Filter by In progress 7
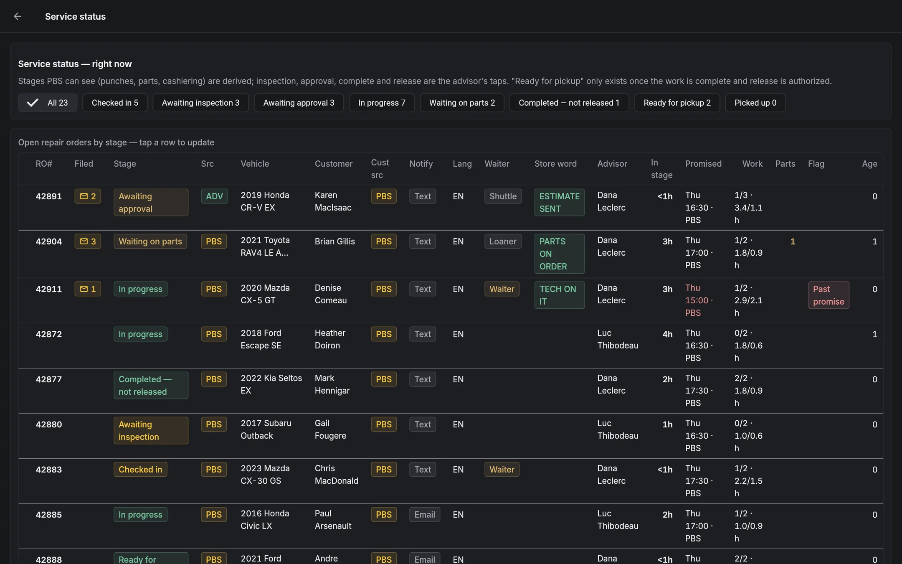The height and width of the screenshot is (564, 902). (382, 103)
